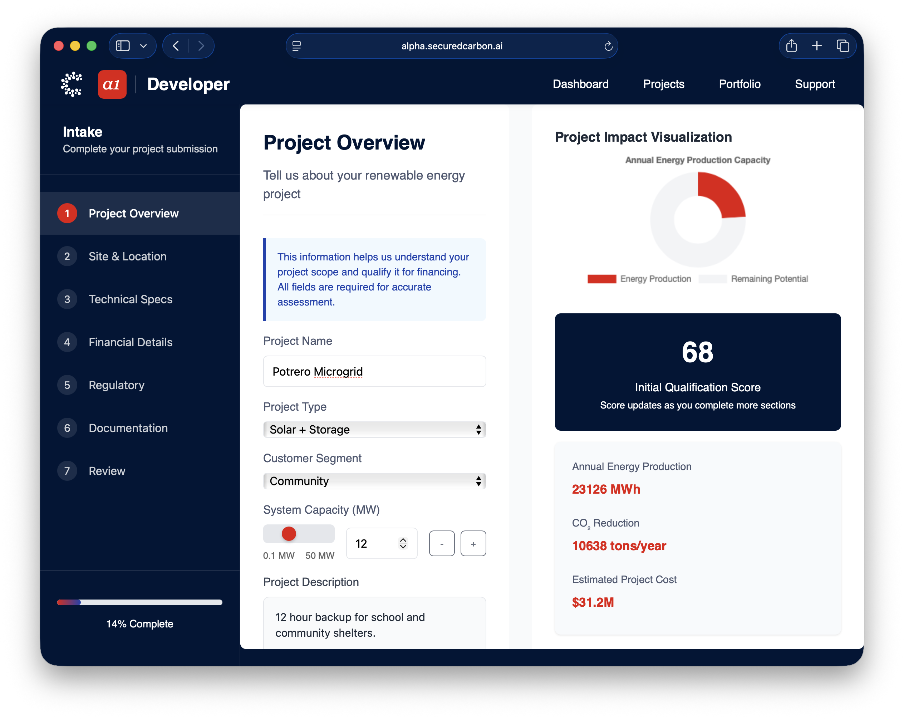This screenshot has width=904, height=719.
Task: Show the tab overview icon
Action: click(843, 46)
